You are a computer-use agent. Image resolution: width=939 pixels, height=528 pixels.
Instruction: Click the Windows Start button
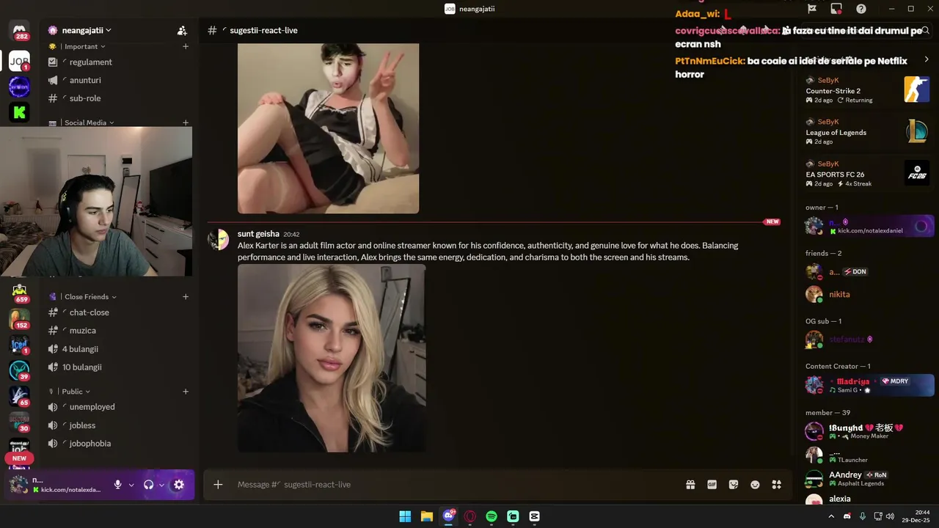[405, 516]
